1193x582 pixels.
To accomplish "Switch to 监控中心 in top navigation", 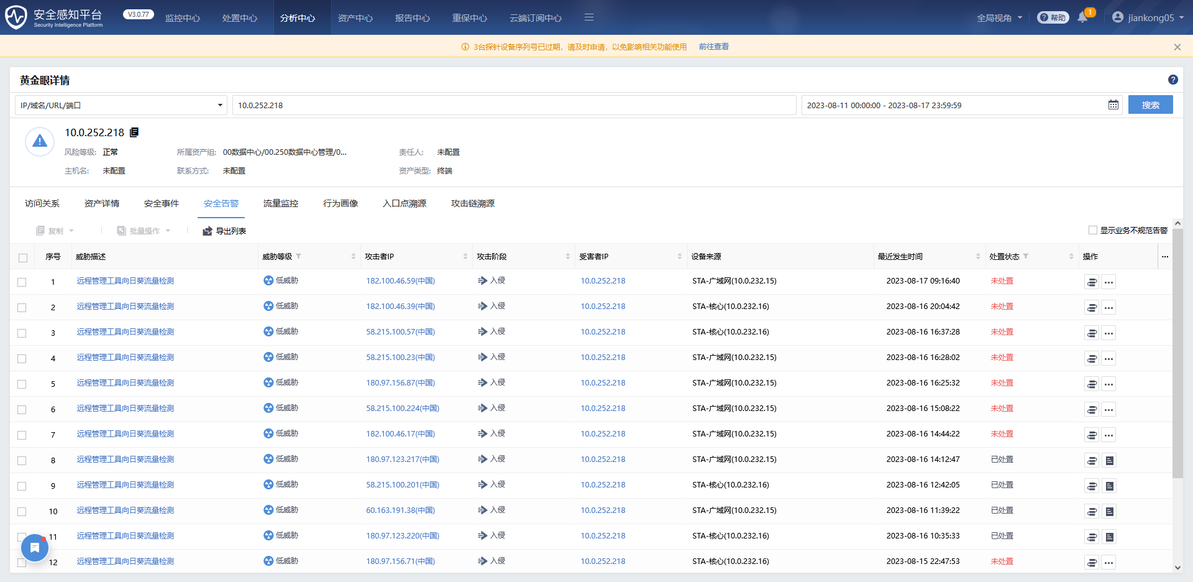I will (x=183, y=18).
